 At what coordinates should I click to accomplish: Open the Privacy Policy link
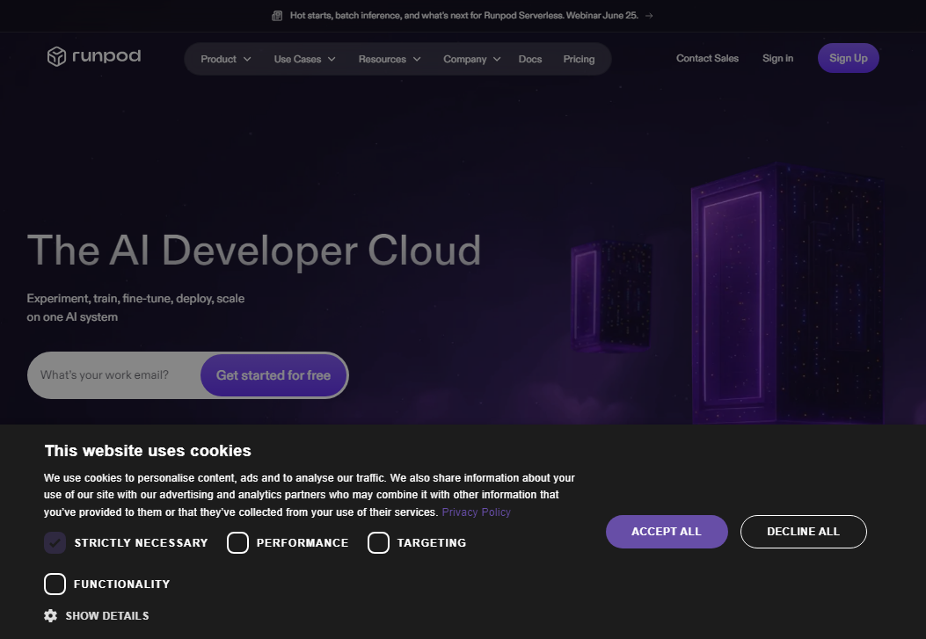pos(476,512)
